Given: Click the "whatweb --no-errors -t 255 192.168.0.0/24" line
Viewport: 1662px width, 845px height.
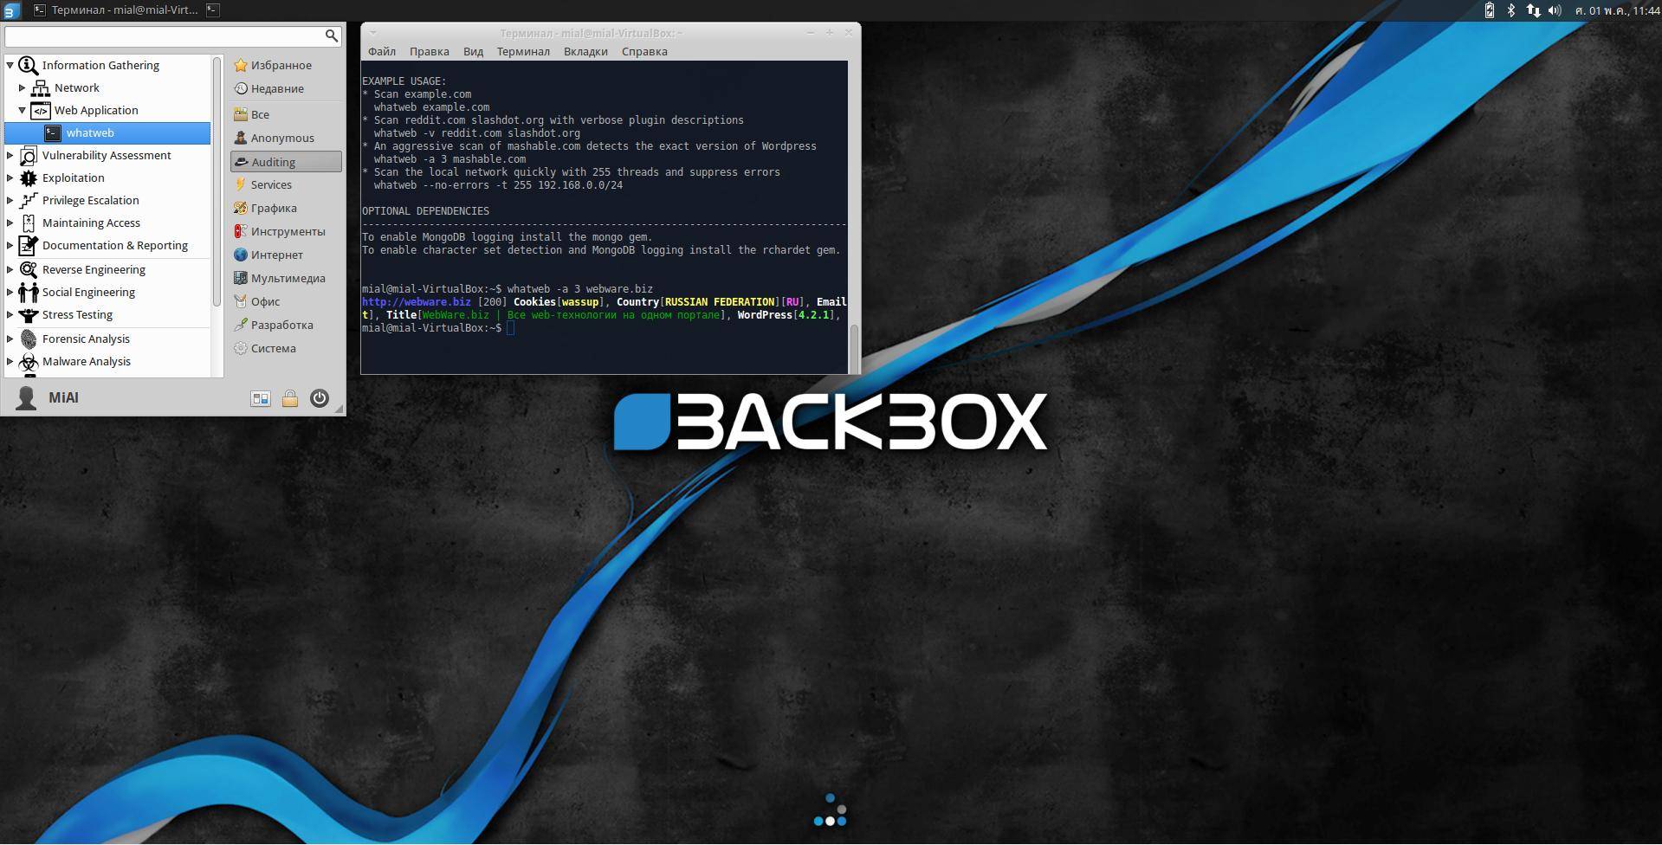Looking at the screenshot, I should (498, 185).
